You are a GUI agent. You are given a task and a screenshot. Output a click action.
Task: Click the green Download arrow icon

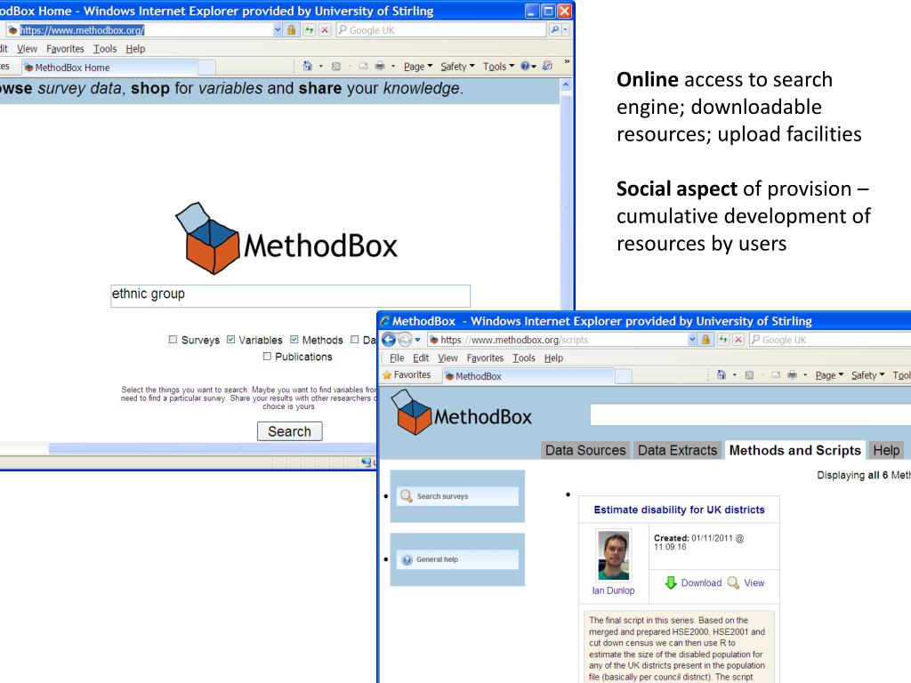[671, 583]
